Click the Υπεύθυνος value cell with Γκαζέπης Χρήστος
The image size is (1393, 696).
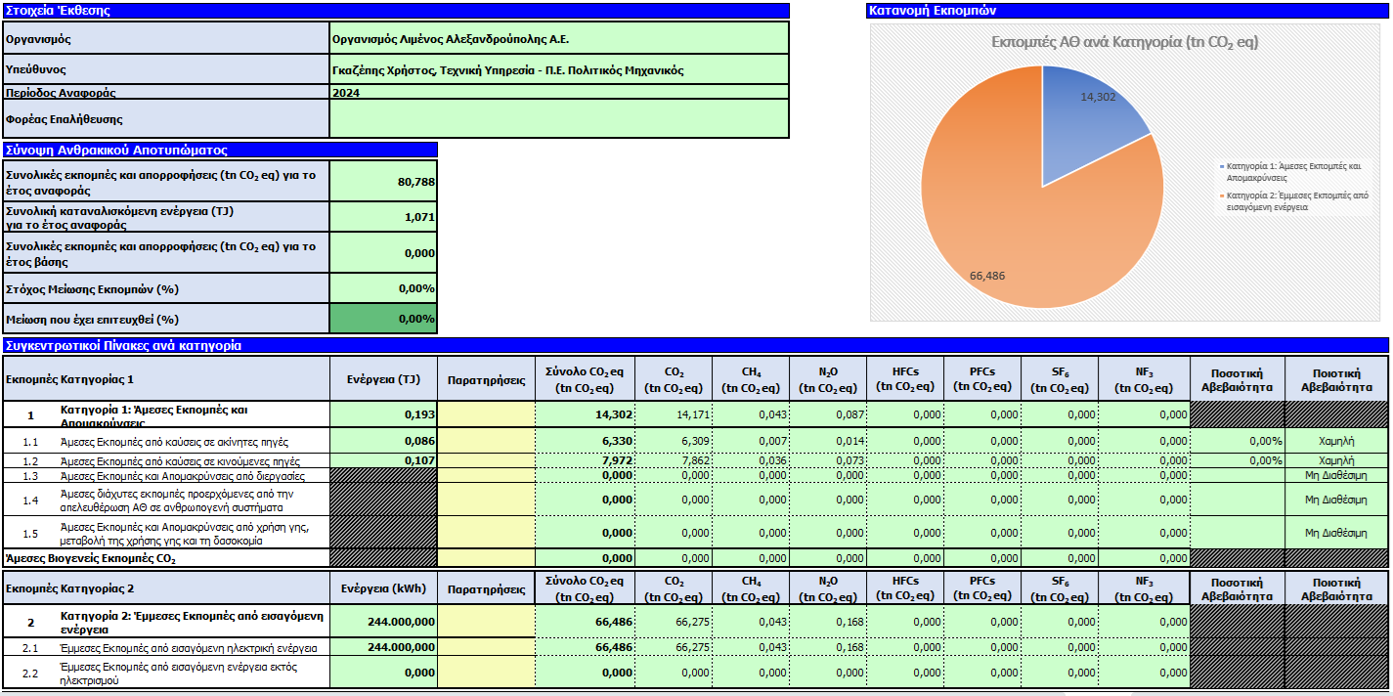click(x=558, y=70)
